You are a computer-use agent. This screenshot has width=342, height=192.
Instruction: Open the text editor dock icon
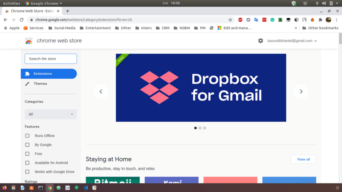pyautogui.click(x=94, y=188)
